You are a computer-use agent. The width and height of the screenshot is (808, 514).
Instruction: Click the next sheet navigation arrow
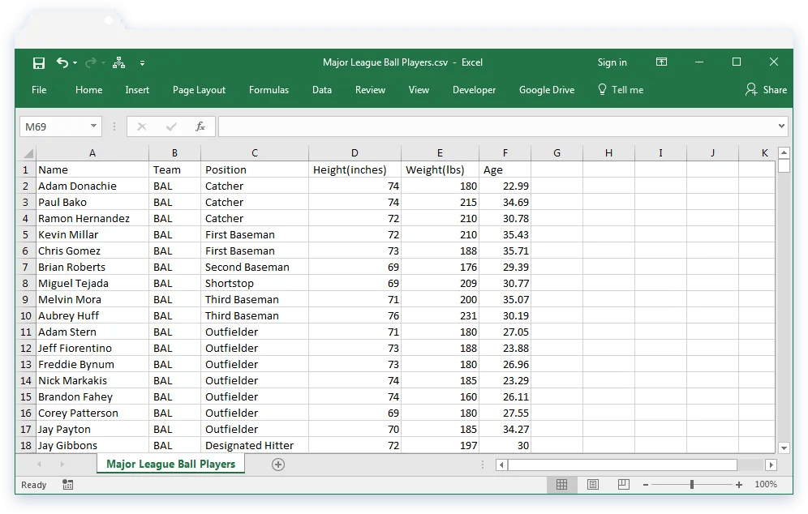pyautogui.click(x=62, y=464)
